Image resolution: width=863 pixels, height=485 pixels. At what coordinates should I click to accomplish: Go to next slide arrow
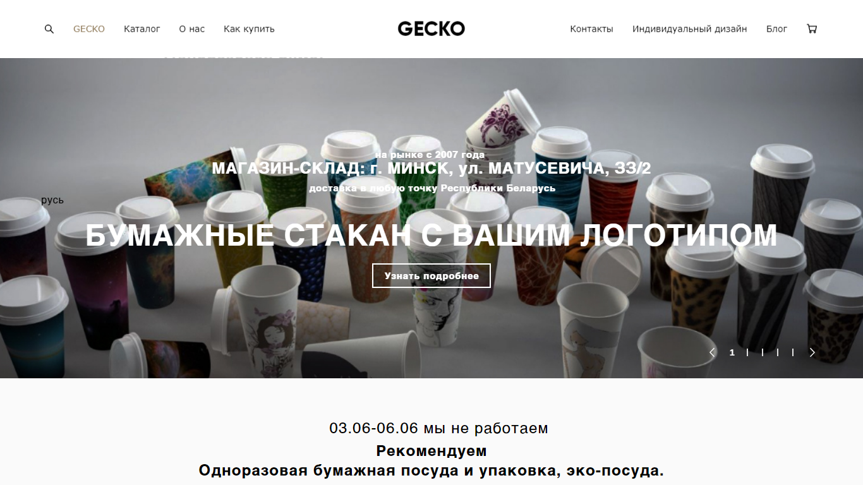click(x=812, y=352)
